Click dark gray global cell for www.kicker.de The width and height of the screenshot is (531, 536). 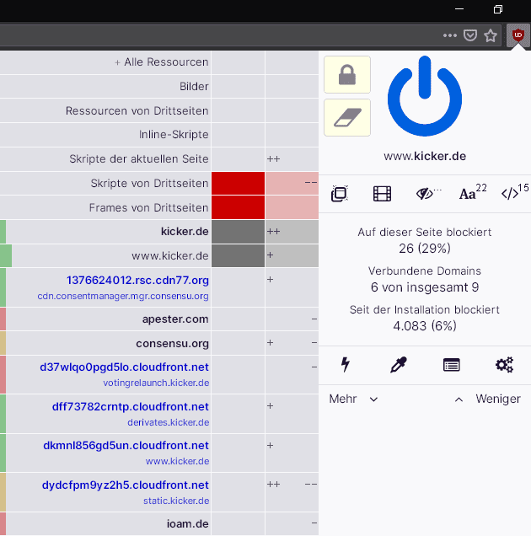(x=238, y=255)
